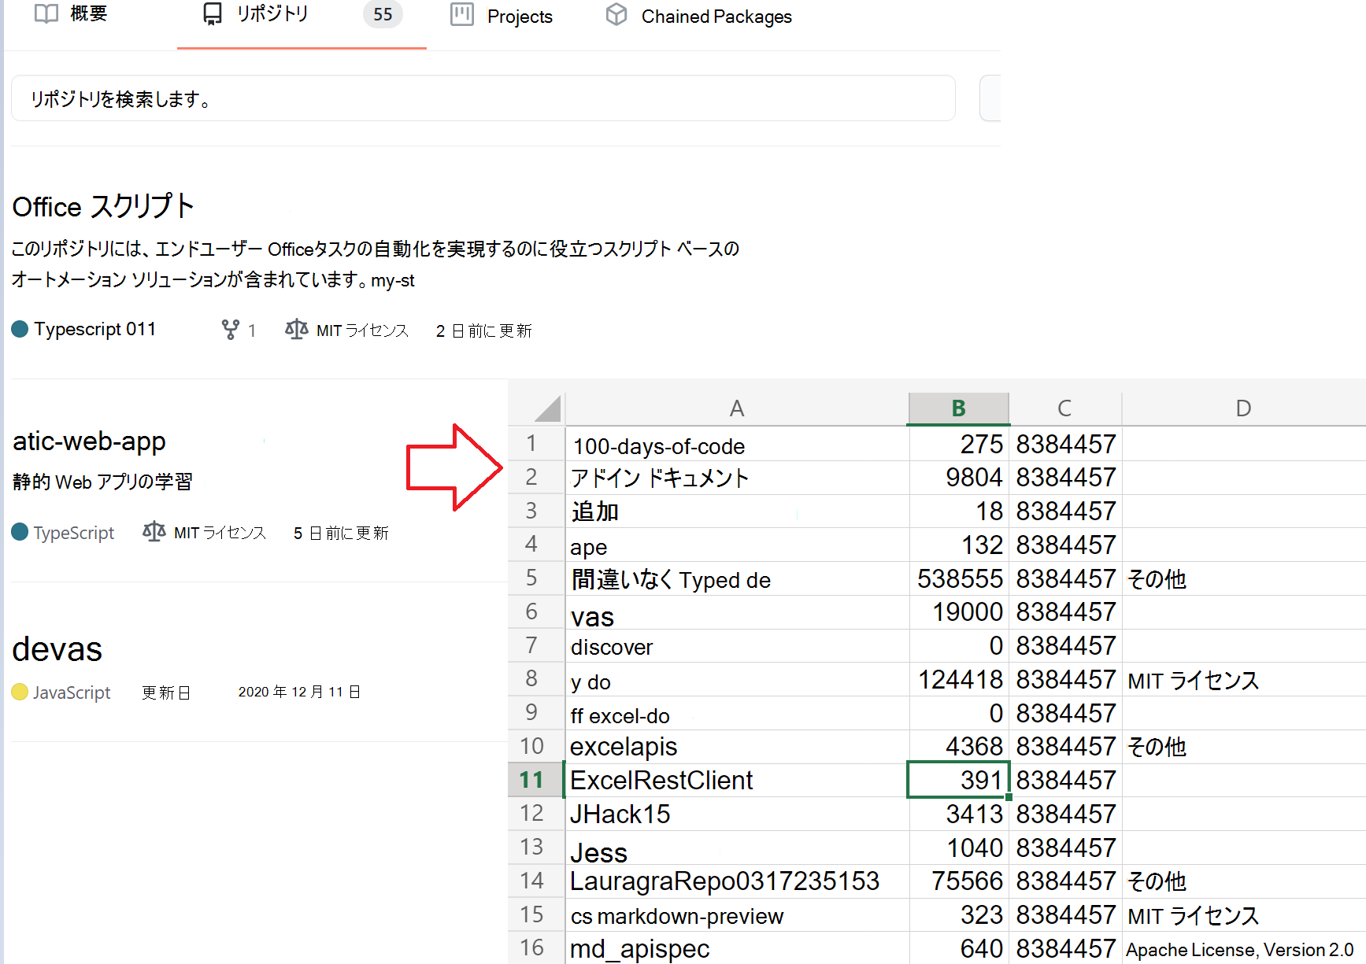Open the devas repository link
Viewport: 1366px width, 964px height.
(57, 649)
